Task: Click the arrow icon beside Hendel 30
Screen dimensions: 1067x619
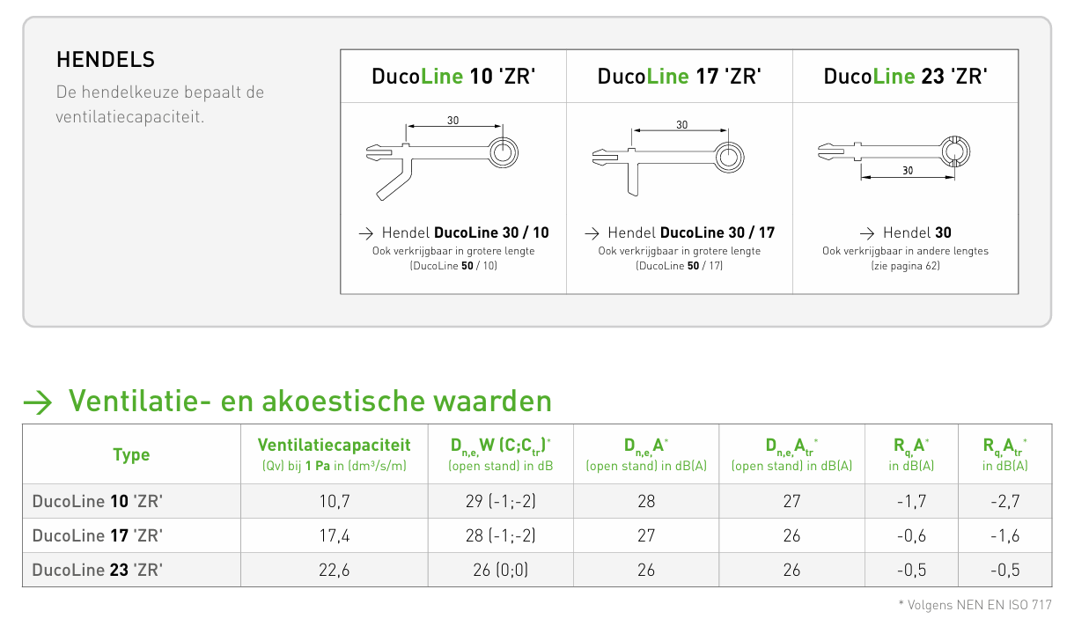Action: [867, 233]
